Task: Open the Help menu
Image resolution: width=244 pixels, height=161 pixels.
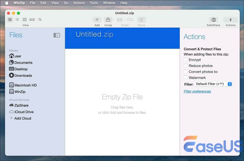Action: point(124,3)
